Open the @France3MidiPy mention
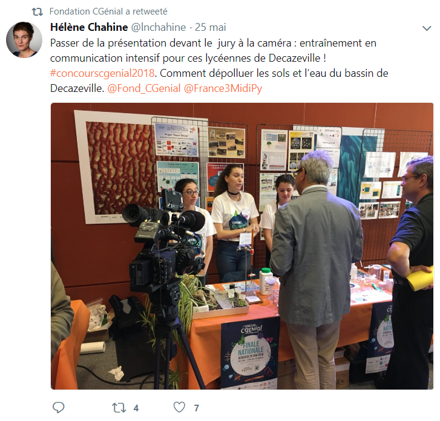The width and height of the screenshot is (440, 421). pyautogui.click(x=223, y=88)
